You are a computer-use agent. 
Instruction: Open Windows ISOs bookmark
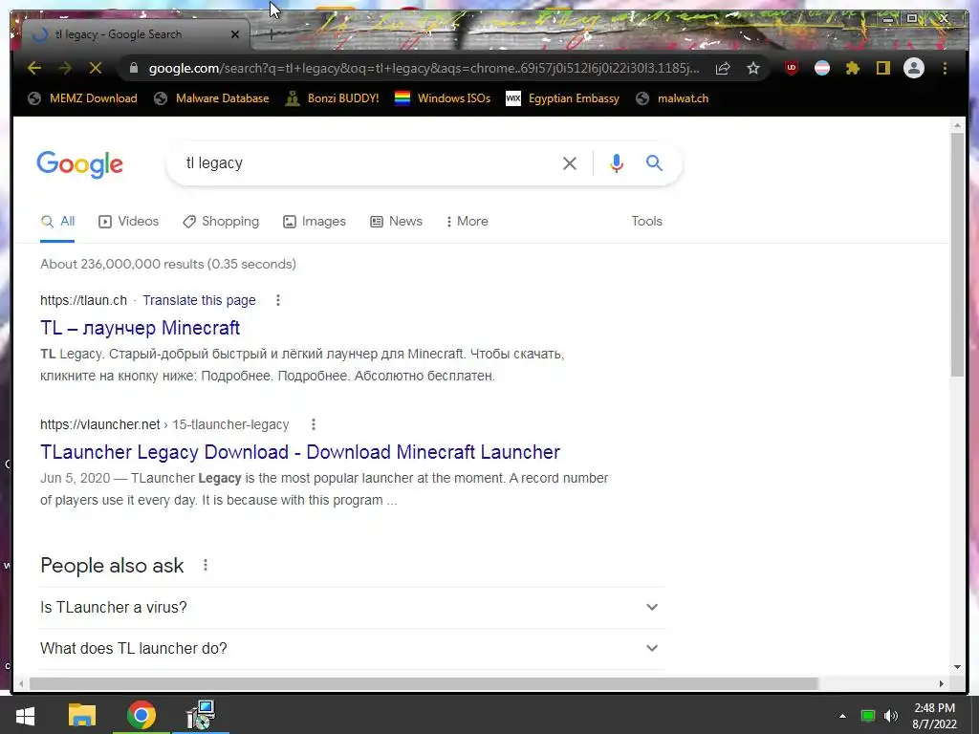[443, 98]
